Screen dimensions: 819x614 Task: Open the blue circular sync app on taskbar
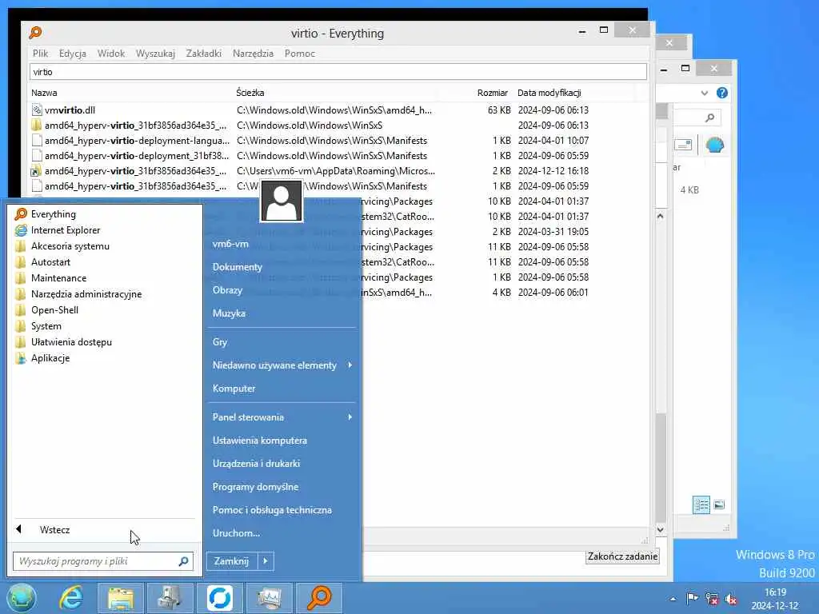(x=219, y=598)
